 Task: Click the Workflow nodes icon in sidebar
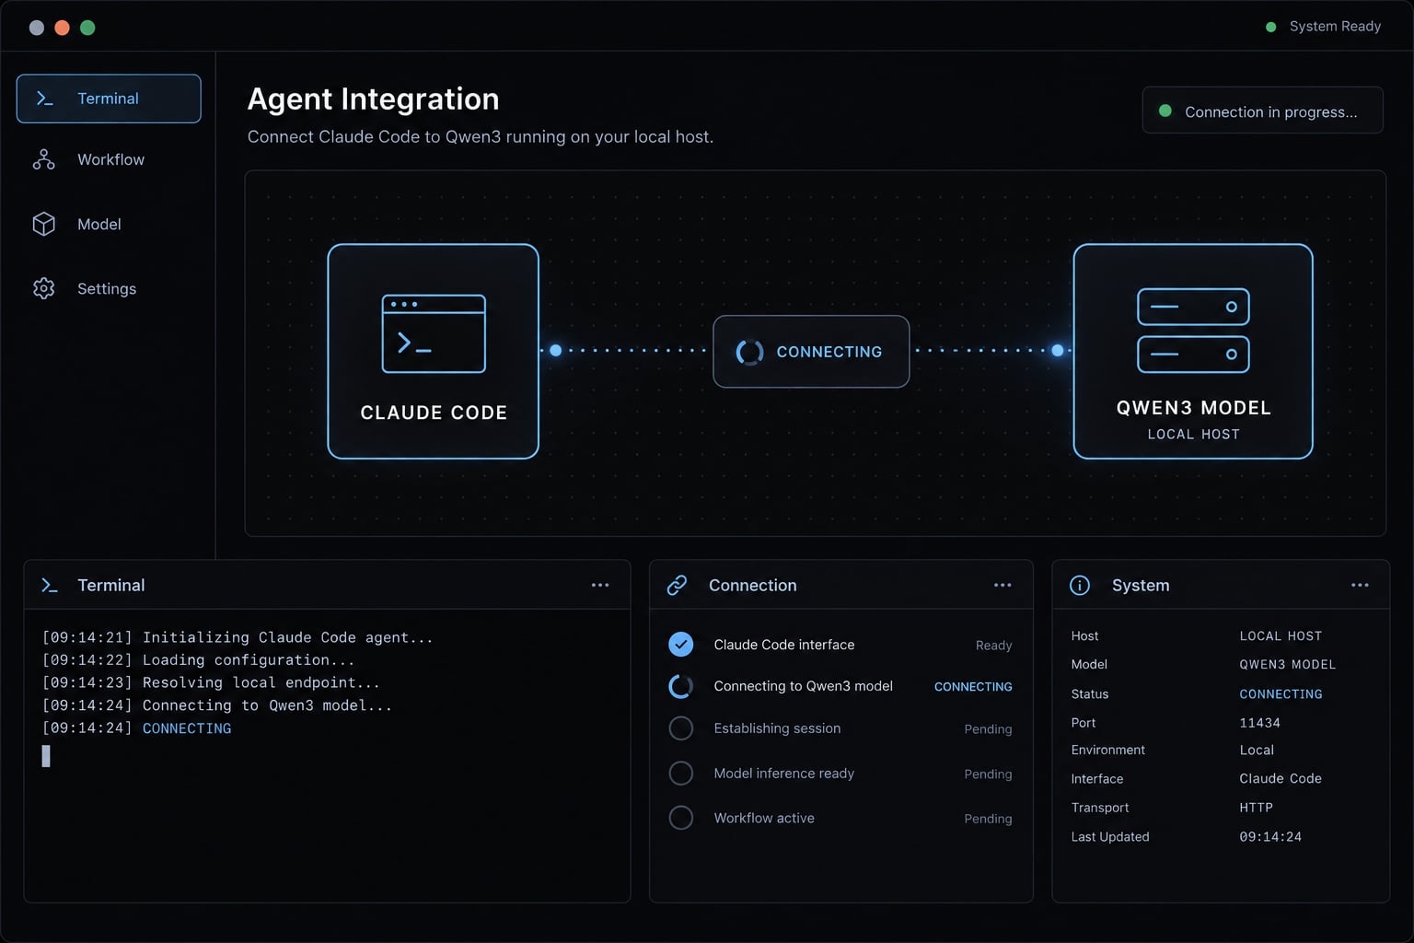(43, 159)
